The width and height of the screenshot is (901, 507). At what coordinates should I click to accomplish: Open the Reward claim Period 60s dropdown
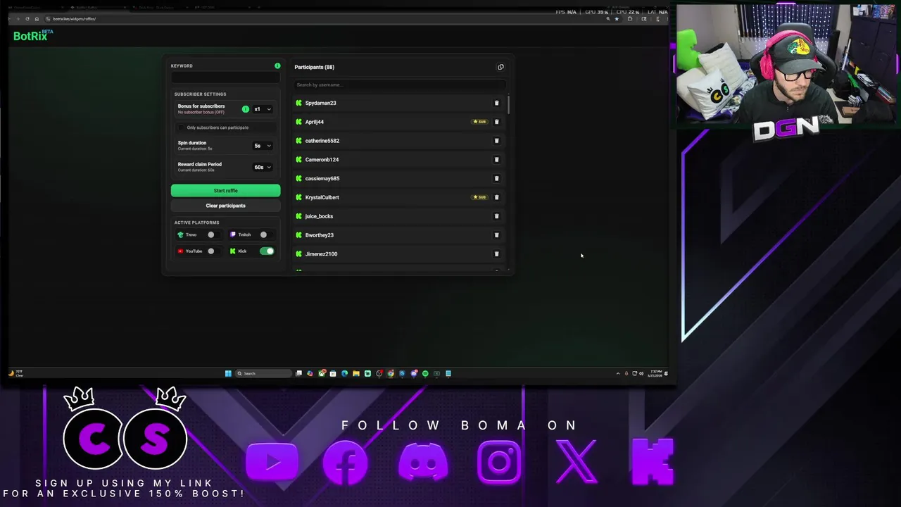262,167
